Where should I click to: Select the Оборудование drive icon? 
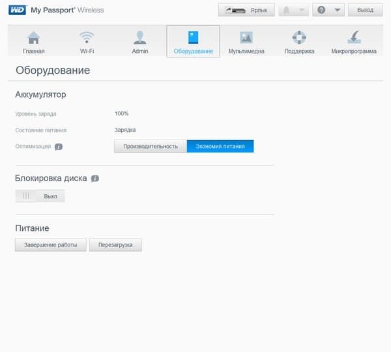click(194, 37)
